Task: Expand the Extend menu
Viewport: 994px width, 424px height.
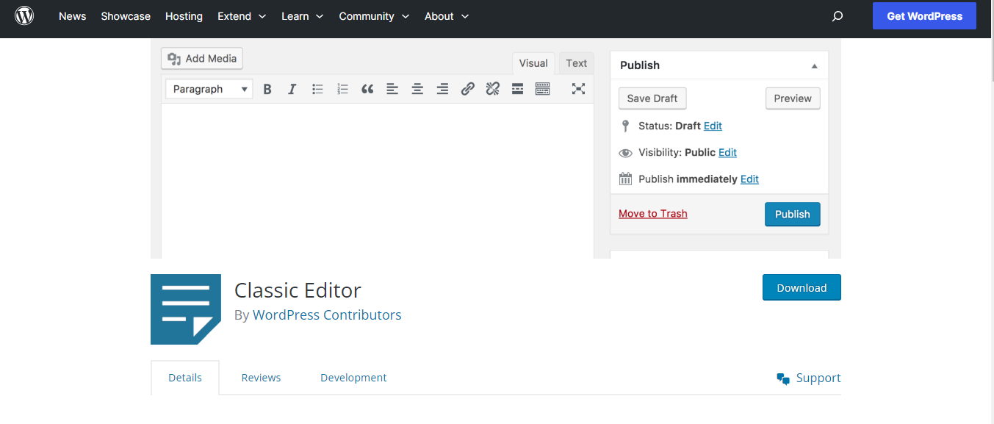Action: click(x=242, y=16)
